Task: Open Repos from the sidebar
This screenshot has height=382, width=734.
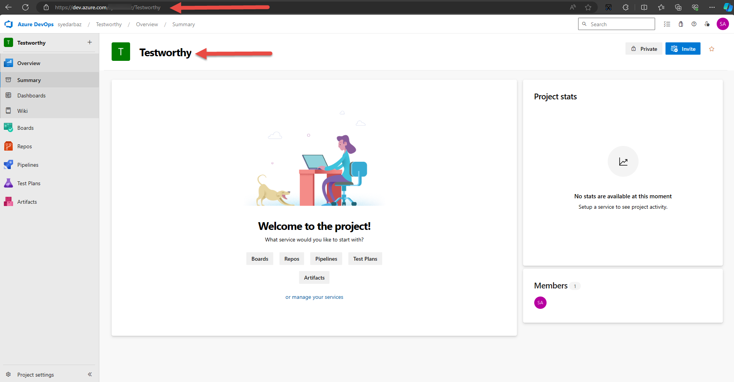Action: 24,146
